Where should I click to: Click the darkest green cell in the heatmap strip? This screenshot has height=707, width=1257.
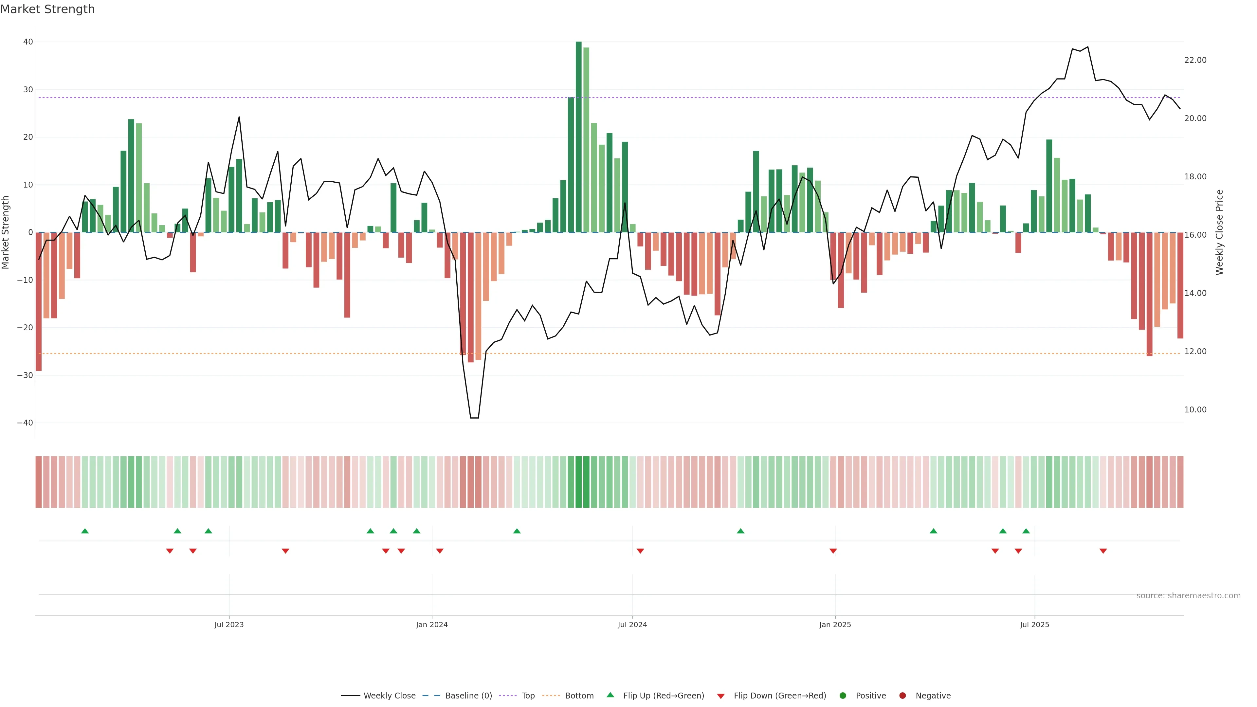coord(579,481)
